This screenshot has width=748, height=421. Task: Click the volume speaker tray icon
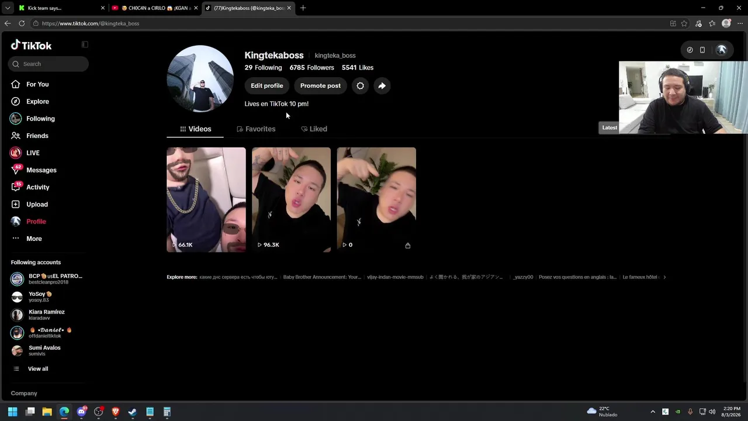tap(712, 412)
